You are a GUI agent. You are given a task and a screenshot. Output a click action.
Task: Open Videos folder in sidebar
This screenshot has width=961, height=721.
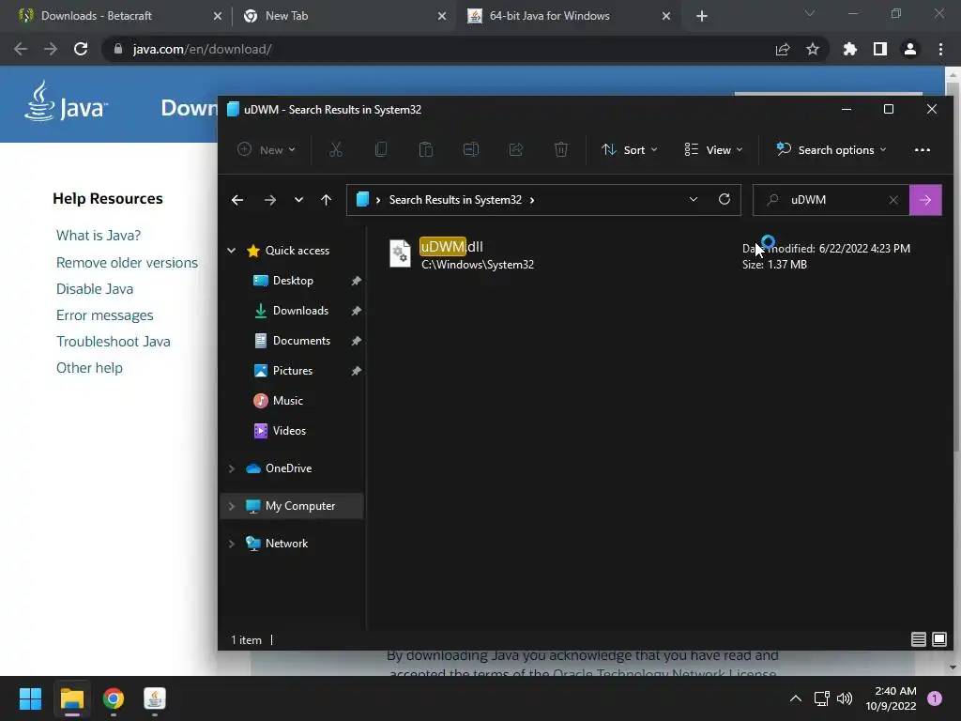click(x=289, y=430)
